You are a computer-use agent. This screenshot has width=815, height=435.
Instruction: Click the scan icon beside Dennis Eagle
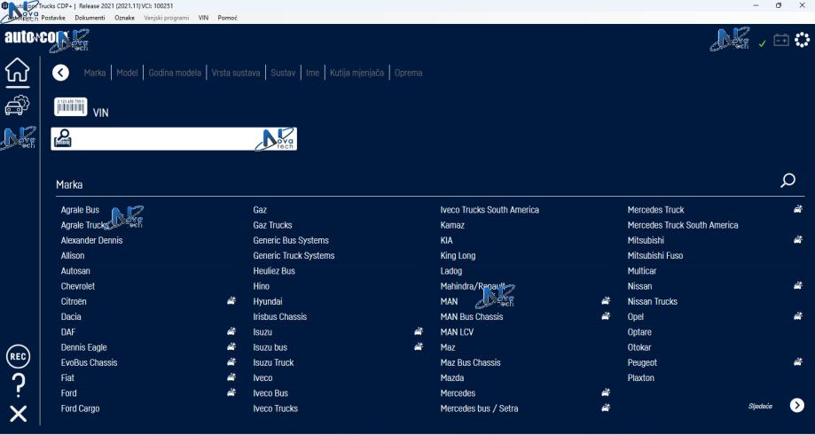click(x=231, y=346)
